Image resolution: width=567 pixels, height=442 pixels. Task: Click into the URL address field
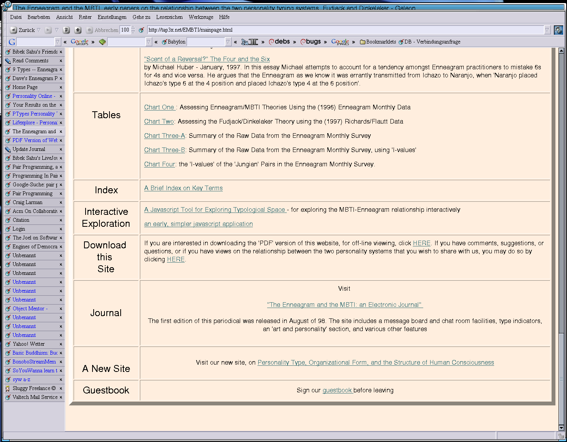345,30
